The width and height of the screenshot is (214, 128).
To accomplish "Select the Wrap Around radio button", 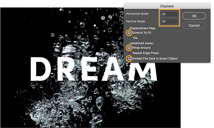I will click(129, 48).
